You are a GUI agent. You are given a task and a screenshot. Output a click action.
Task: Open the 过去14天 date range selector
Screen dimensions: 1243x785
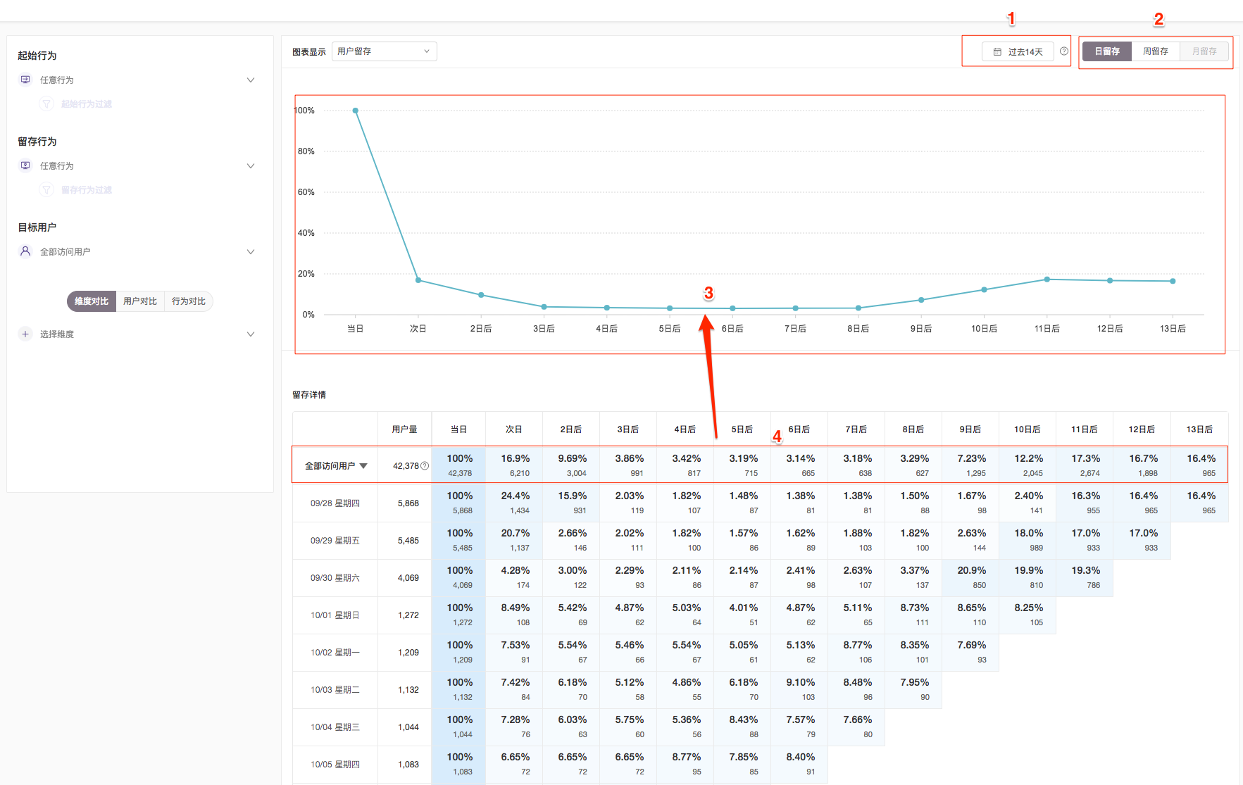pyautogui.click(x=1018, y=52)
